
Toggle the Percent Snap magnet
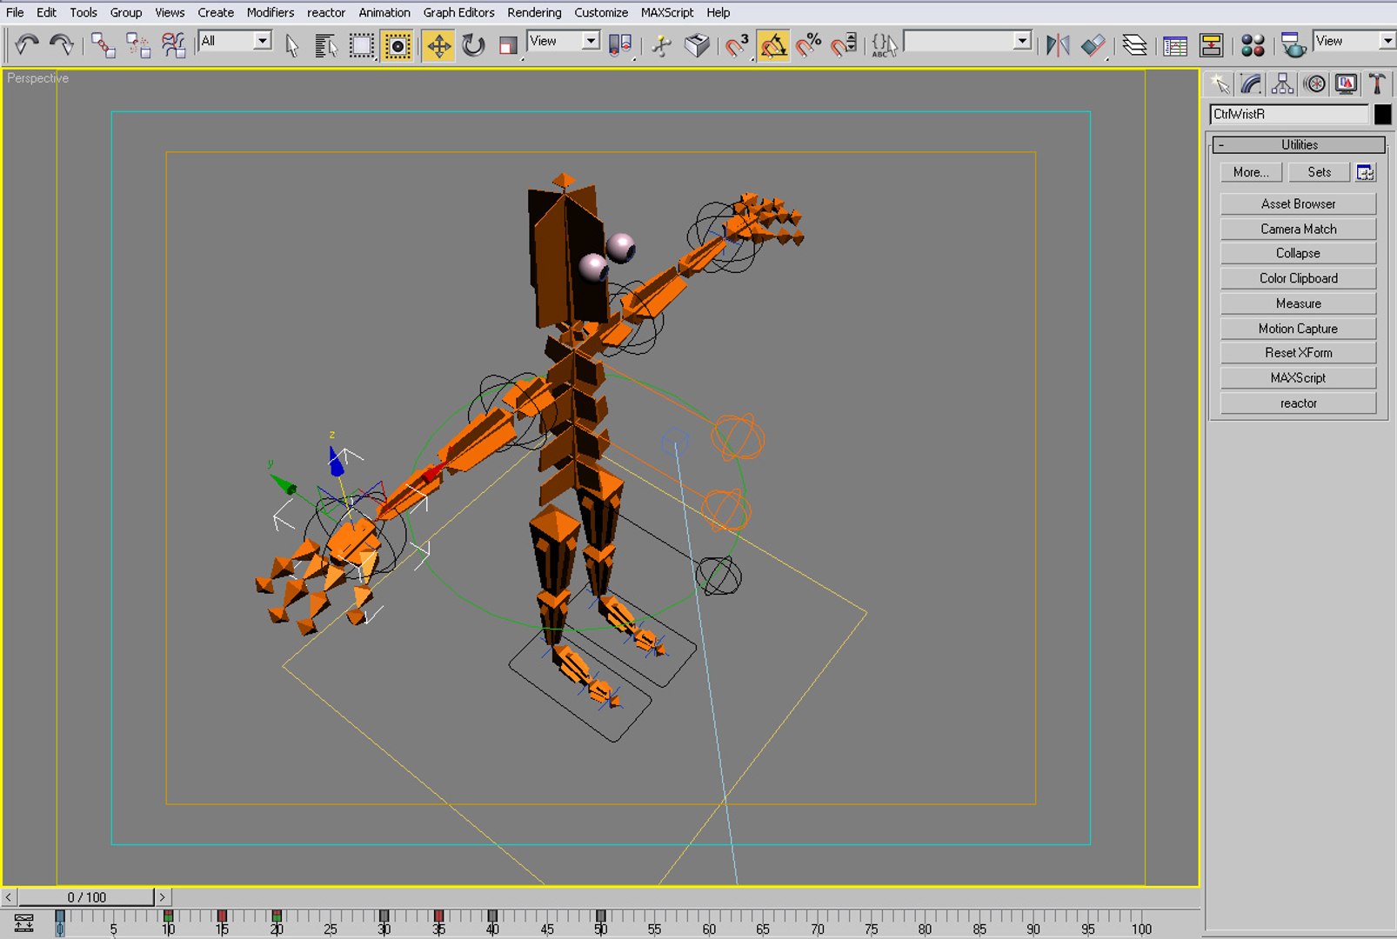click(x=808, y=44)
